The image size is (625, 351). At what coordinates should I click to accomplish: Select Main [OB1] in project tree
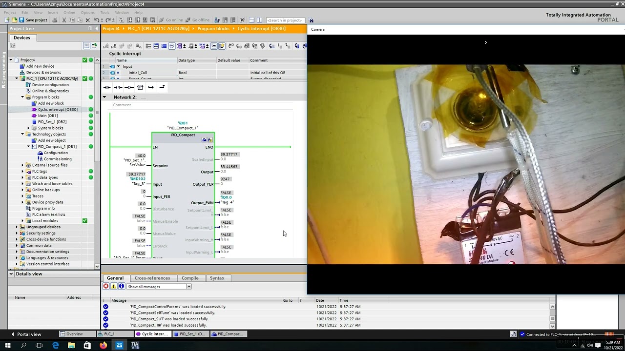[48, 116]
